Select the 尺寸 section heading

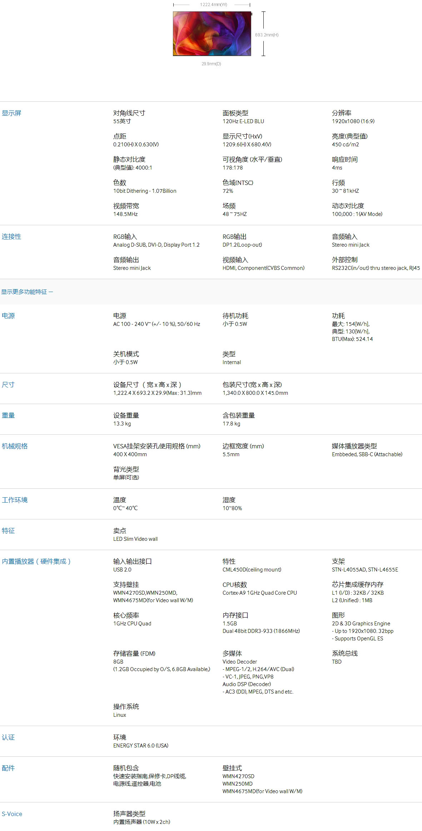tap(8, 385)
